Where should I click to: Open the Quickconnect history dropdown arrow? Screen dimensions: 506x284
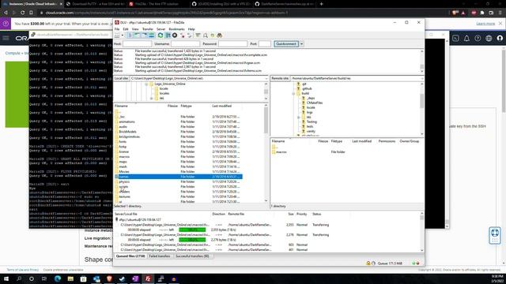point(301,44)
